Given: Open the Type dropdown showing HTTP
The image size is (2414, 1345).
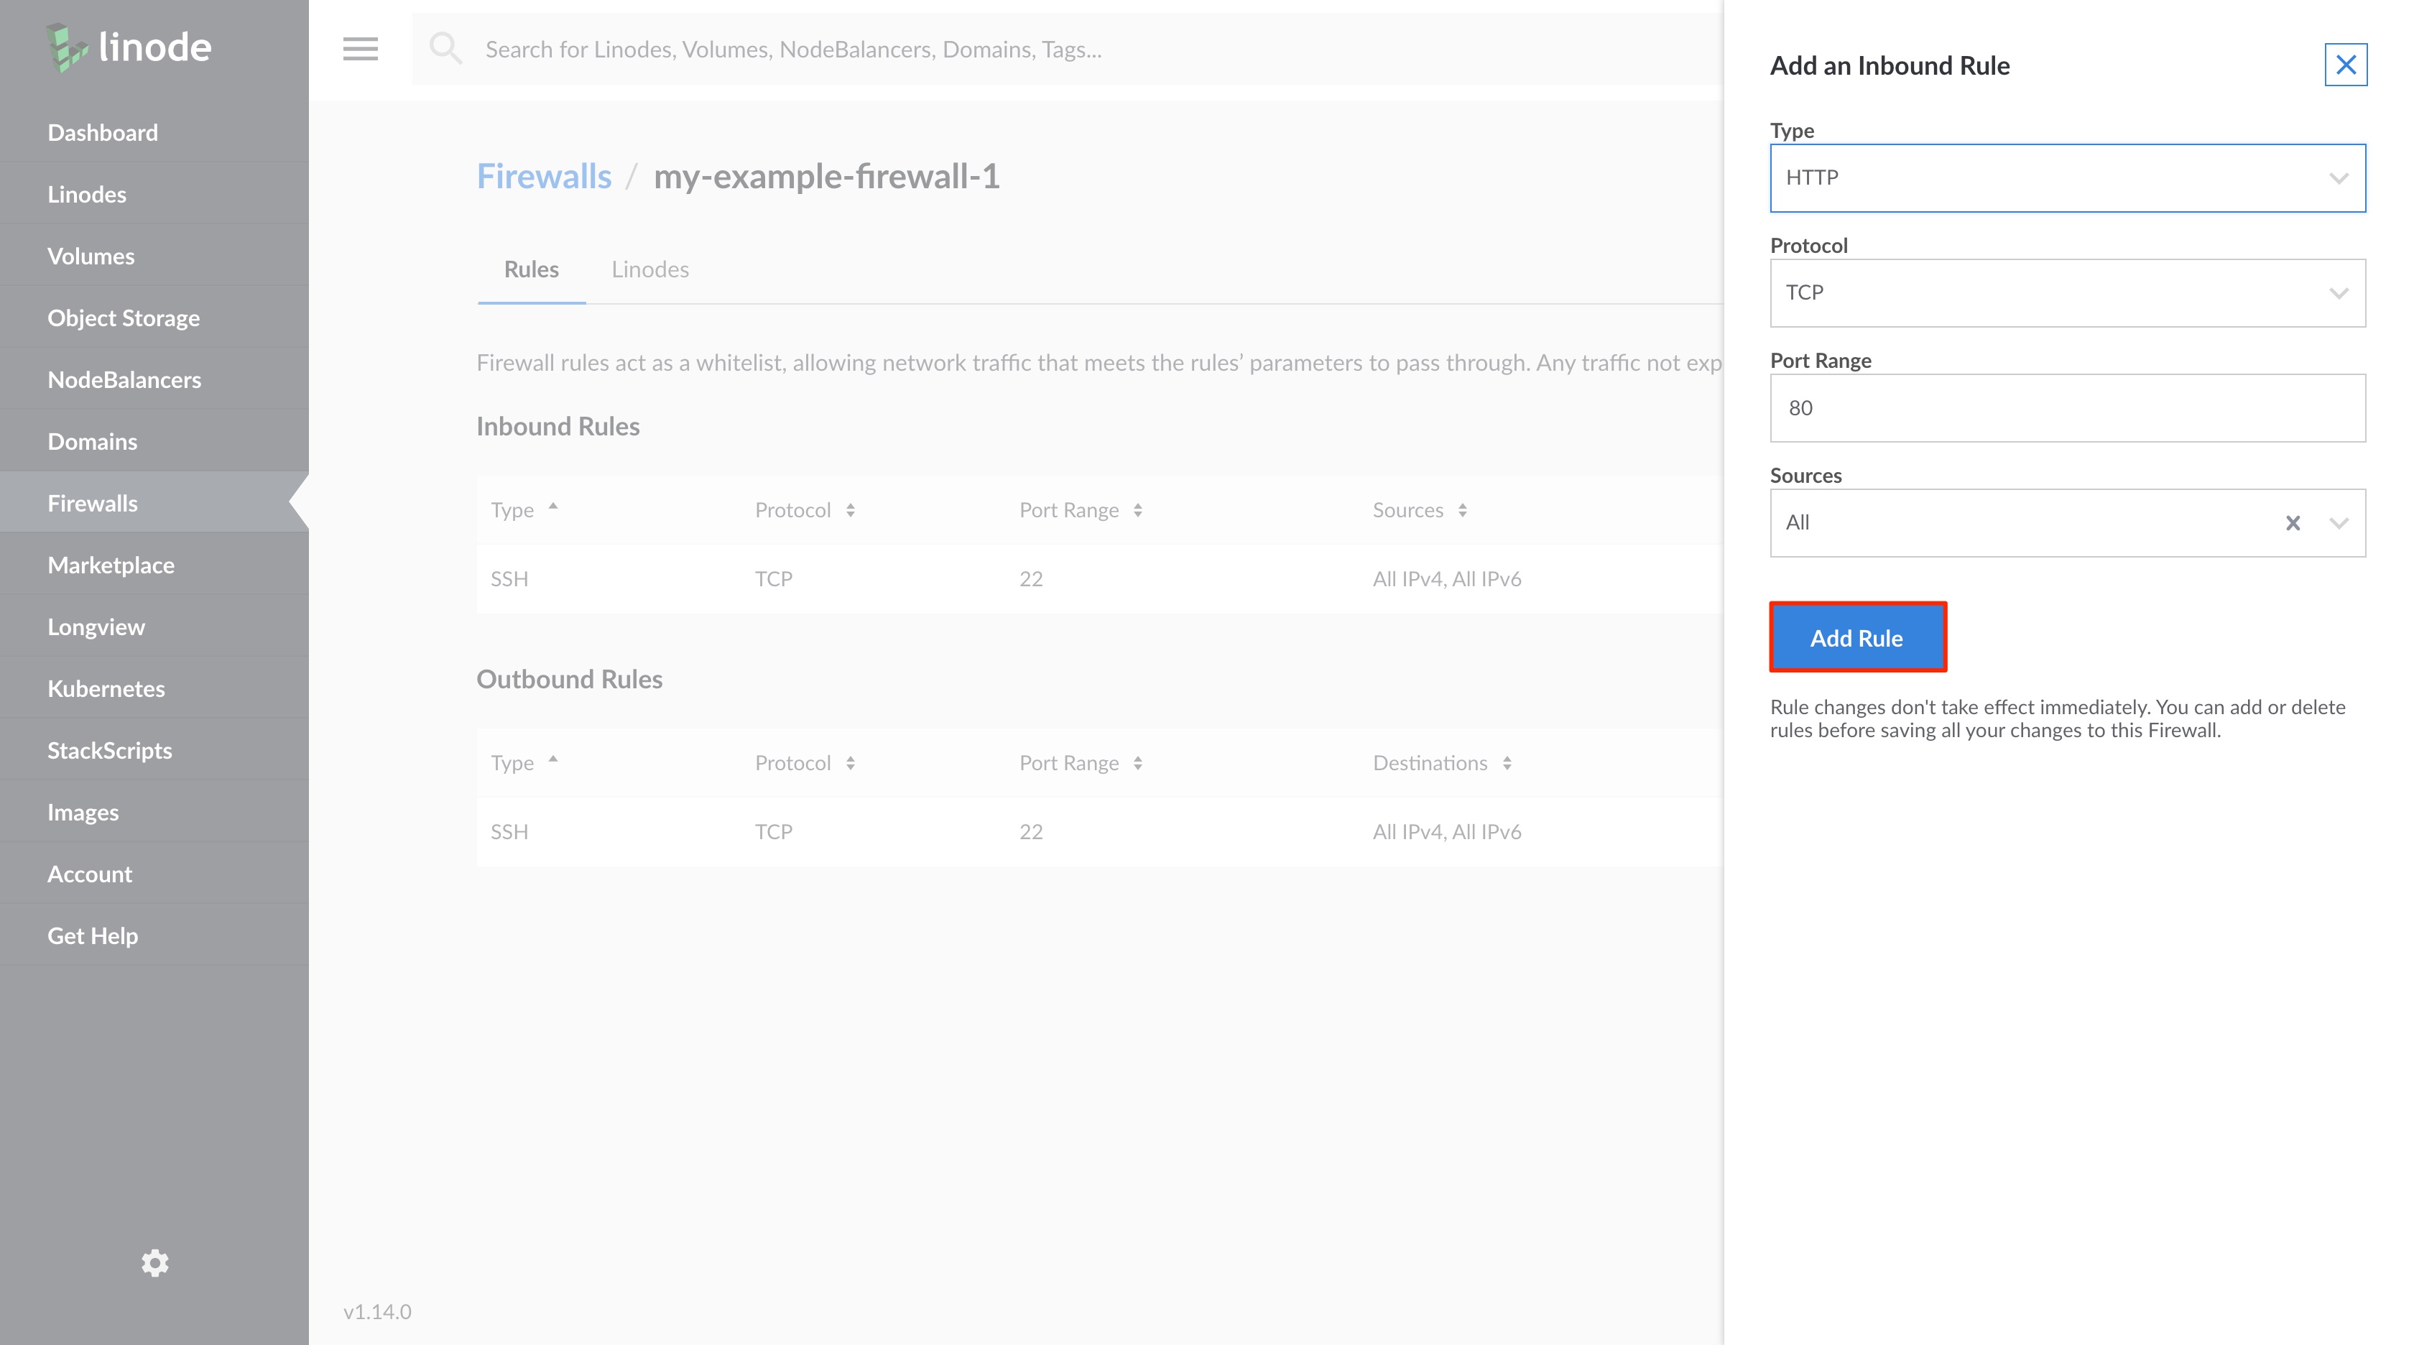Looking at the screenshot, I should pos(2066,178).
